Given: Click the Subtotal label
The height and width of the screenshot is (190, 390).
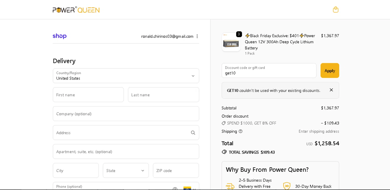Looking at the screenshot, I should pos(229,108).
